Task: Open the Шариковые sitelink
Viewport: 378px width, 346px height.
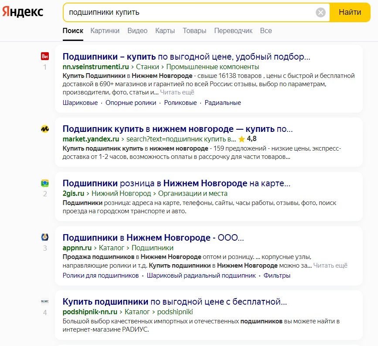Action: click(80, 103)
